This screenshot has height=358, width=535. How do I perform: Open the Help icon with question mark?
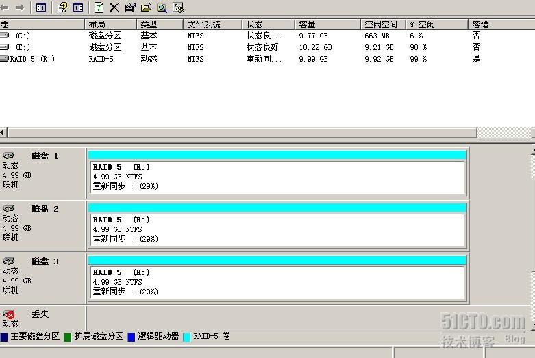pos(62,8)
